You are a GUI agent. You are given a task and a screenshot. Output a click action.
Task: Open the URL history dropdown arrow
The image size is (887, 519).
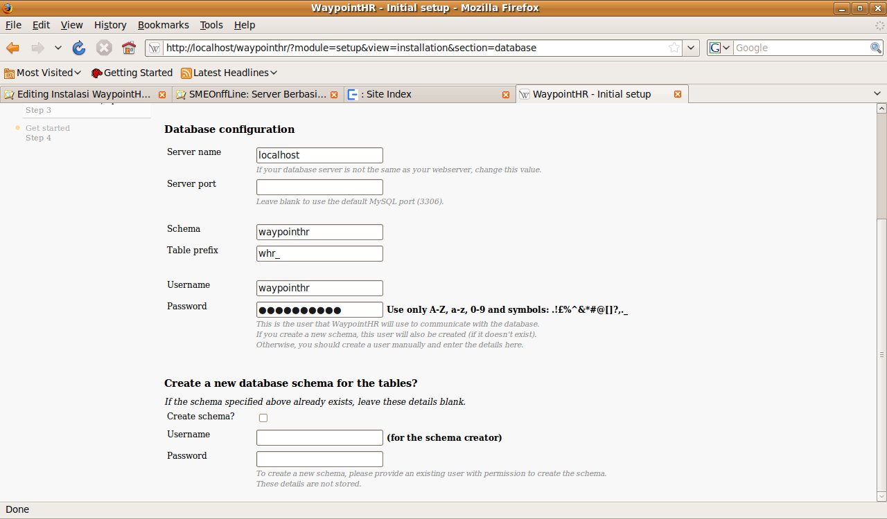(691, 48)
